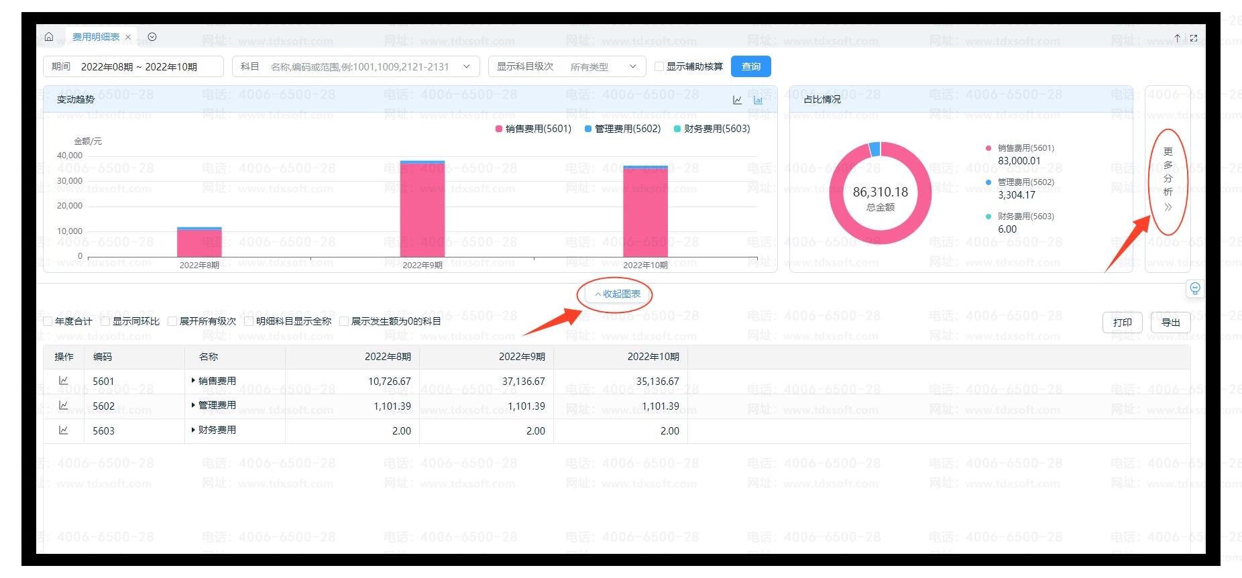Viewport: 1242px width, 578px height.
Task: Toggle 展开所有级次 checkbox
Action: pos(173,321)
